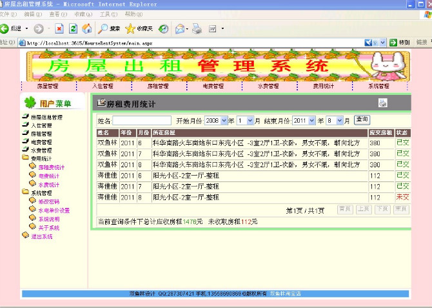Open the 房租管理 top navigation menu
432x308 pixels.
click(x=158, y=86)
